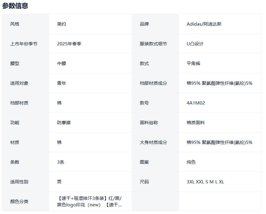Click the 2025年春季 season value

[x=69, y=44]
